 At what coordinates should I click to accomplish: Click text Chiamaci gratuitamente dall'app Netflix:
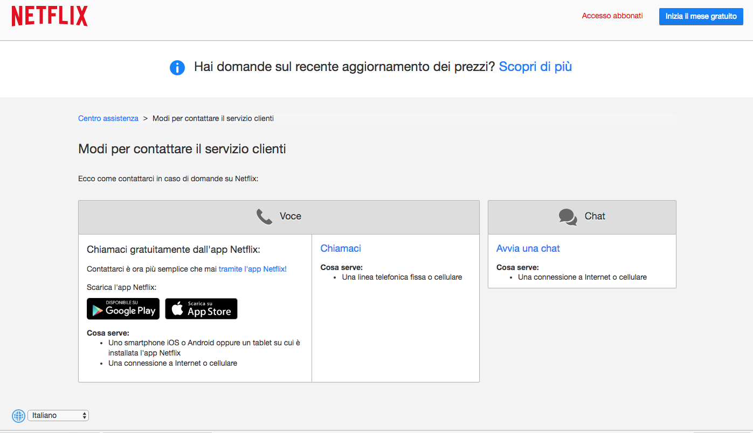coord(174,250)
